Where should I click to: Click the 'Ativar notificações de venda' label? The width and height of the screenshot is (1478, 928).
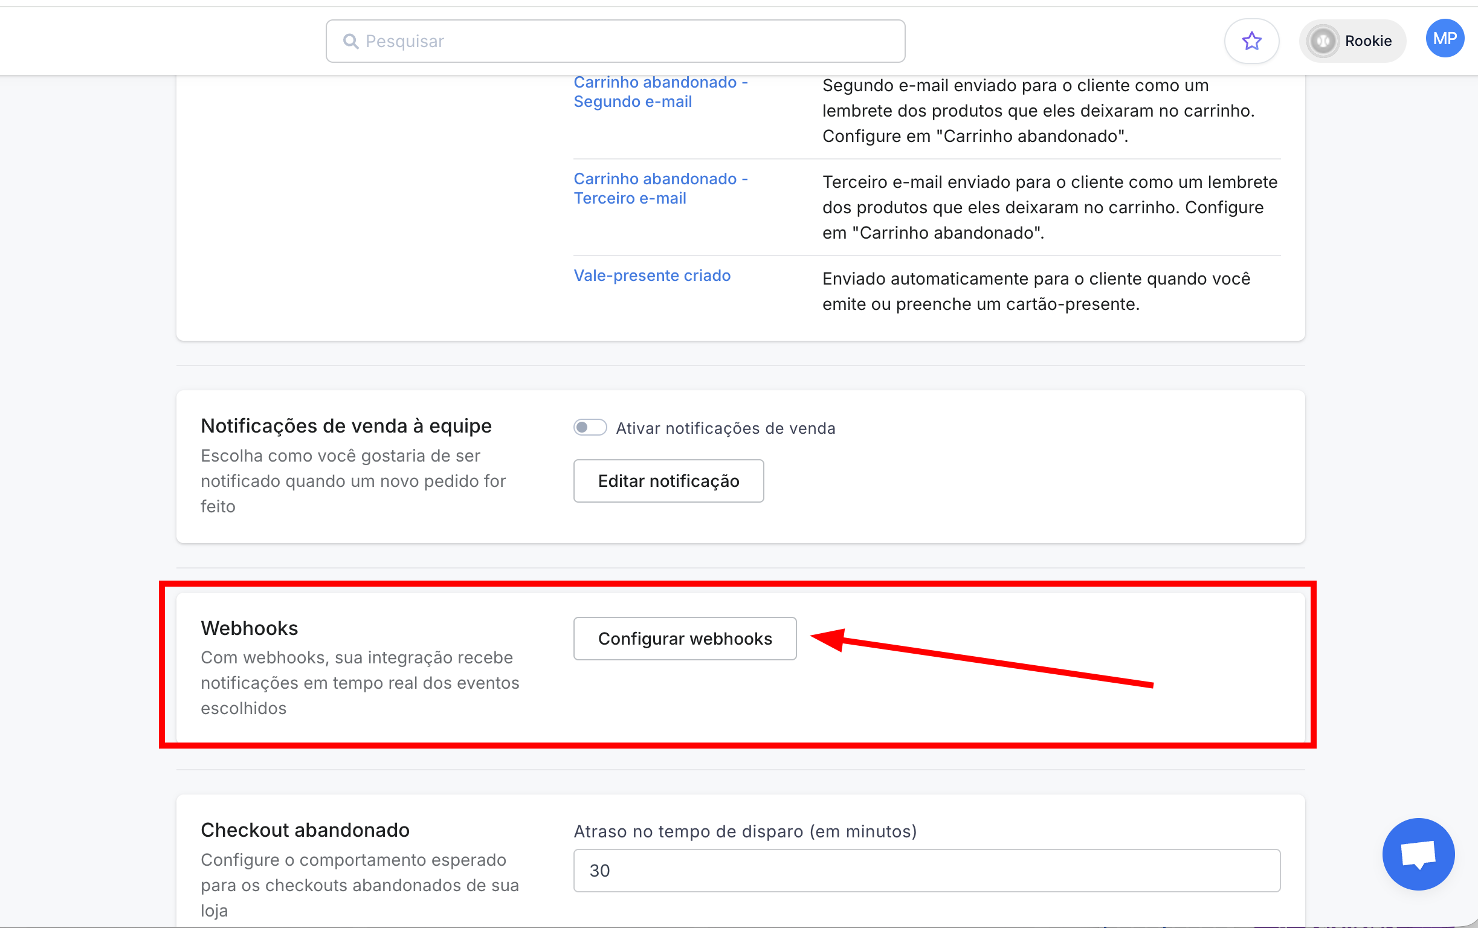click(726, 428)
